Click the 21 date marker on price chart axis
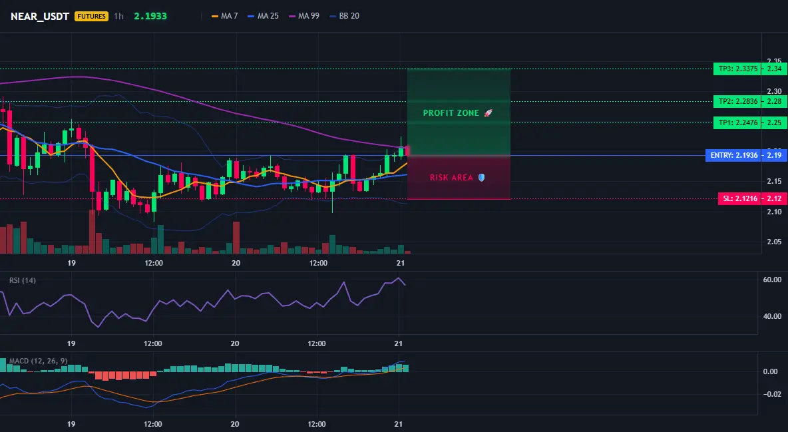This screenshot has height=432, width=788. coord(400,263)
